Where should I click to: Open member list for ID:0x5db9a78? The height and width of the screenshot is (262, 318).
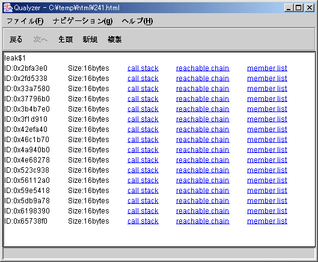pyautogui.click(x=267, y=201)
